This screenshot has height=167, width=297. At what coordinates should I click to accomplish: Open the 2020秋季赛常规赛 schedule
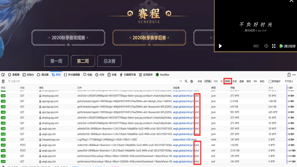pos(68,38)
